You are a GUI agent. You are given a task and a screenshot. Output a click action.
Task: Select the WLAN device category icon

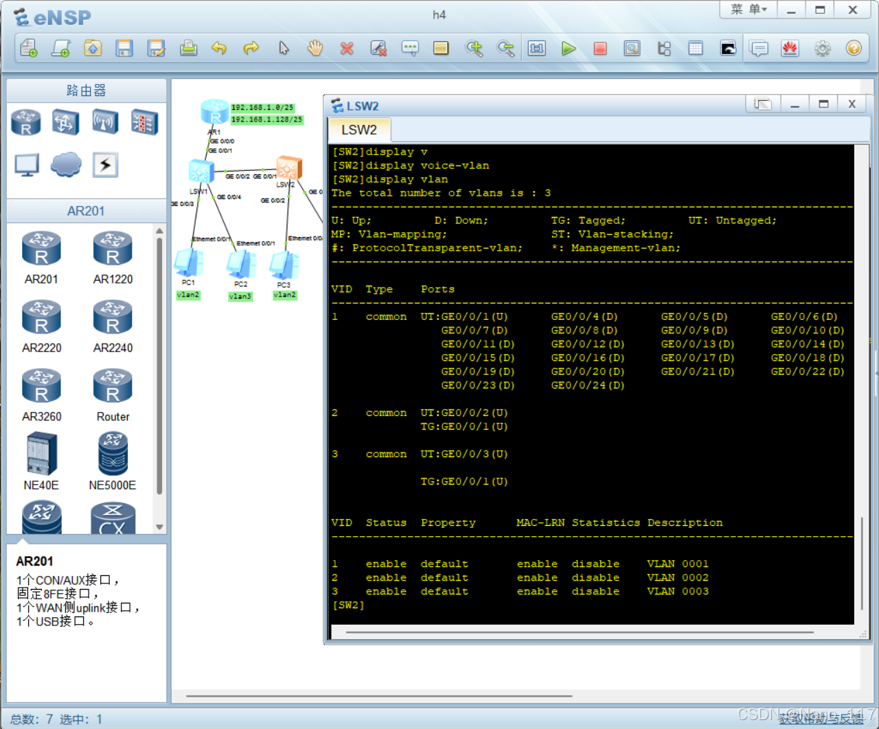(x=105, y=123)
